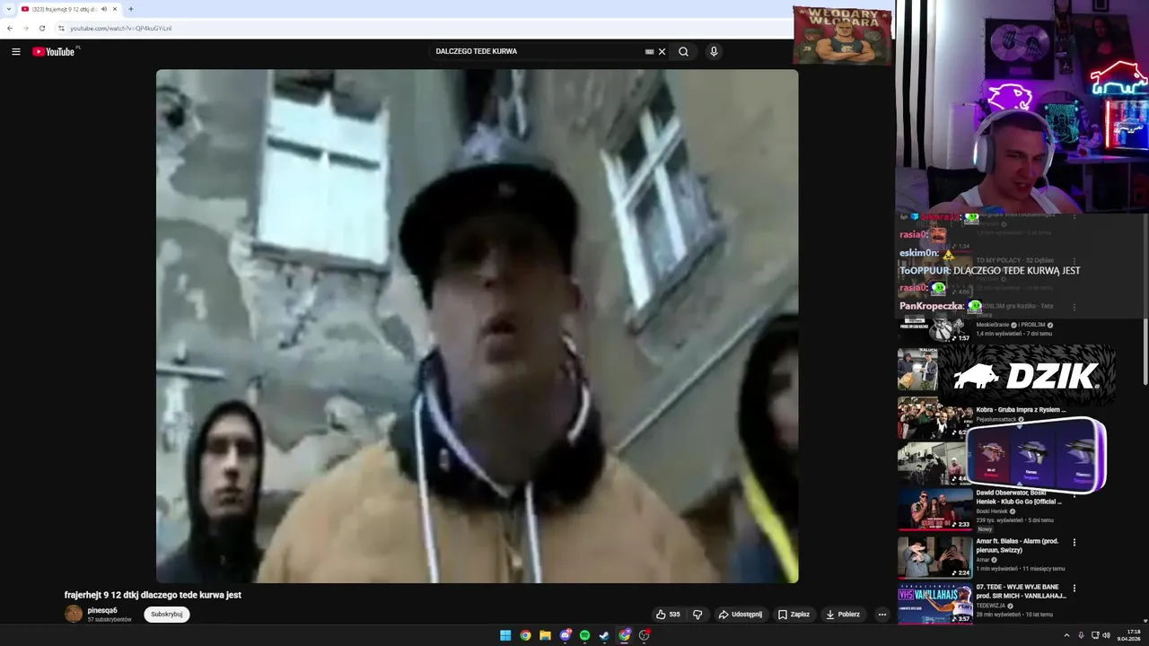1149x646 pixels.
Task: Open Amar ft. Białas Alarm thumbnail
Action: tap(934, 556)
